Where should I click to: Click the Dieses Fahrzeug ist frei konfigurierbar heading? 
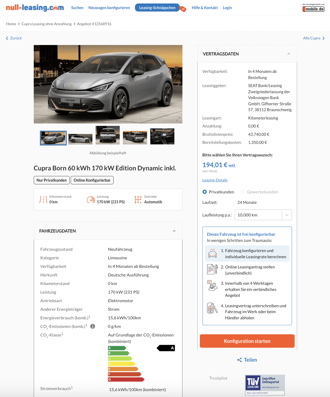coord(241,234)
